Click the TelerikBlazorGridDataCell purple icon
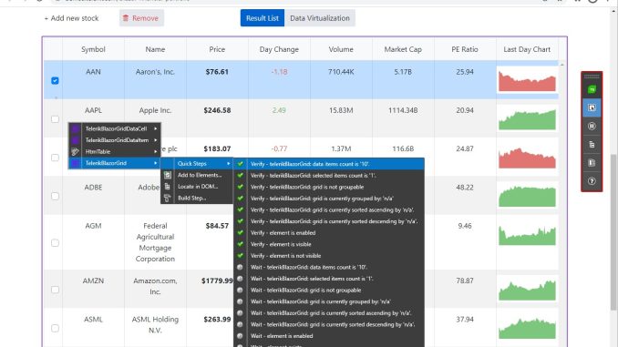This screenshot has width=618, height=347. click(76, 128)
